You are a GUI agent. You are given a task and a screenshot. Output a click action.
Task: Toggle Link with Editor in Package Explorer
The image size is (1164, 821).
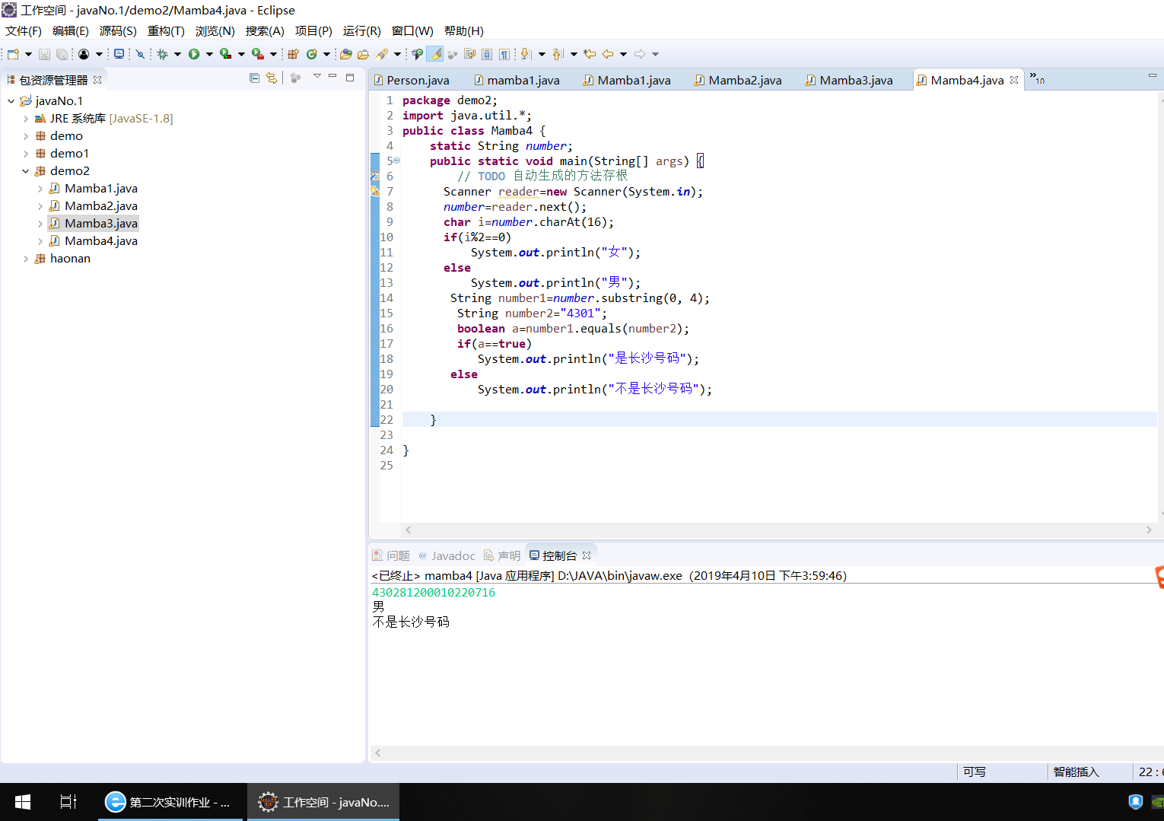coord(272,78)
